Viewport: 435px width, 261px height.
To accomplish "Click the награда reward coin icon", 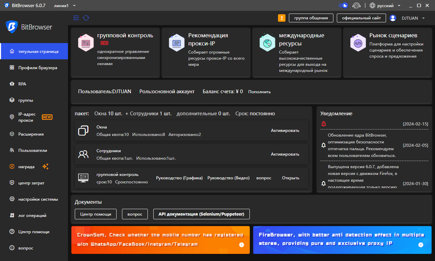I will click(12, 167).
